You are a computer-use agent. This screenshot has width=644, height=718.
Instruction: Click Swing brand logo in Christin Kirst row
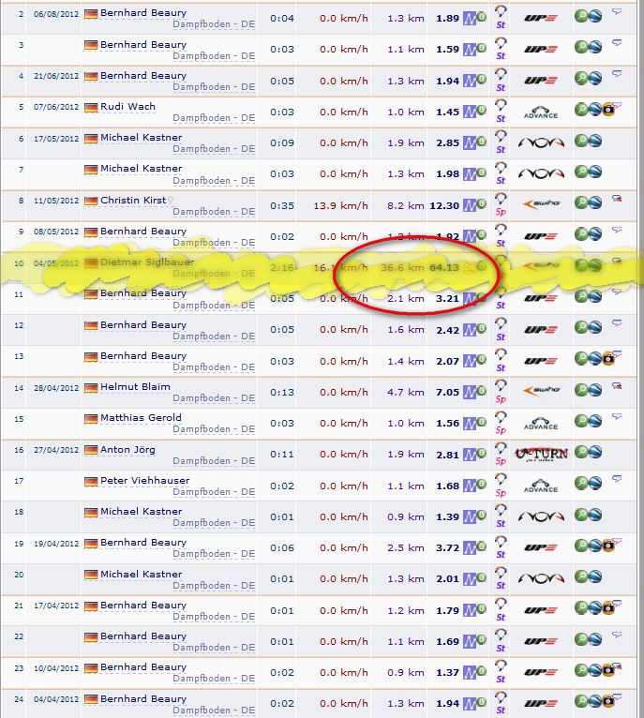541,203
